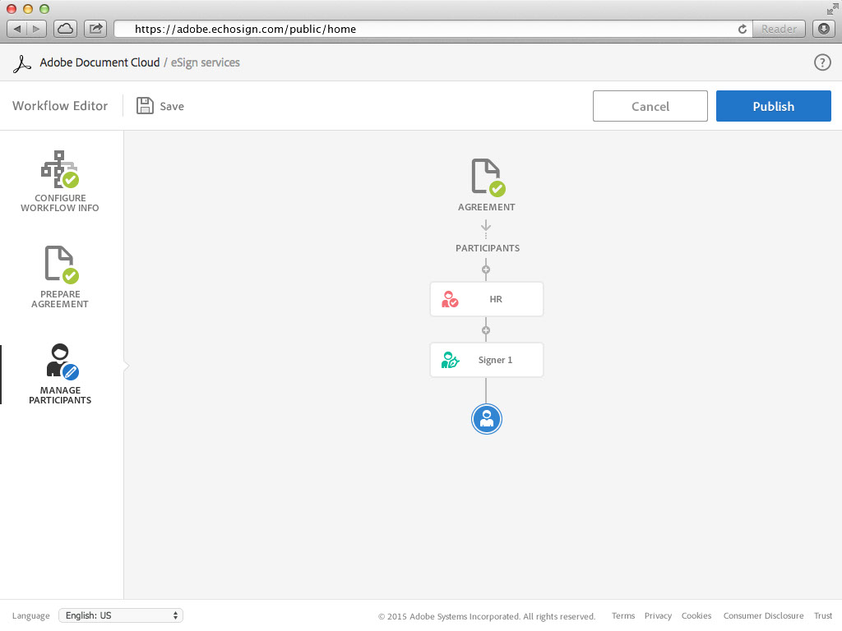Open the Configure Workflow Info step
The width and height of the screenshot is (842, 631).
point(60,182)
